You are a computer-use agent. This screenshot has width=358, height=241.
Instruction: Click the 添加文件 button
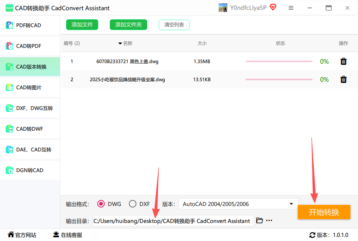[82, 24]
